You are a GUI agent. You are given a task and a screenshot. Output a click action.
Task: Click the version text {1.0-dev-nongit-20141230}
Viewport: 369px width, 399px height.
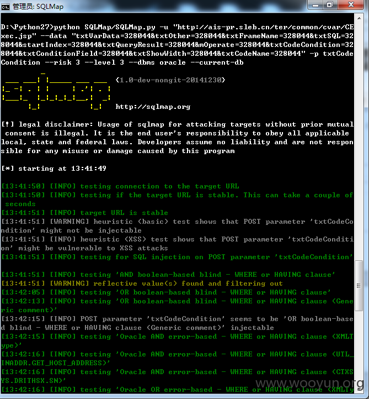pyautogui.click(x=170, y=80)
